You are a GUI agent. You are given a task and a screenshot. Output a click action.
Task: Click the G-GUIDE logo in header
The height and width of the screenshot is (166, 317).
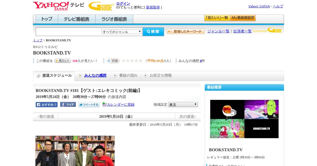(x=101, y=6)
